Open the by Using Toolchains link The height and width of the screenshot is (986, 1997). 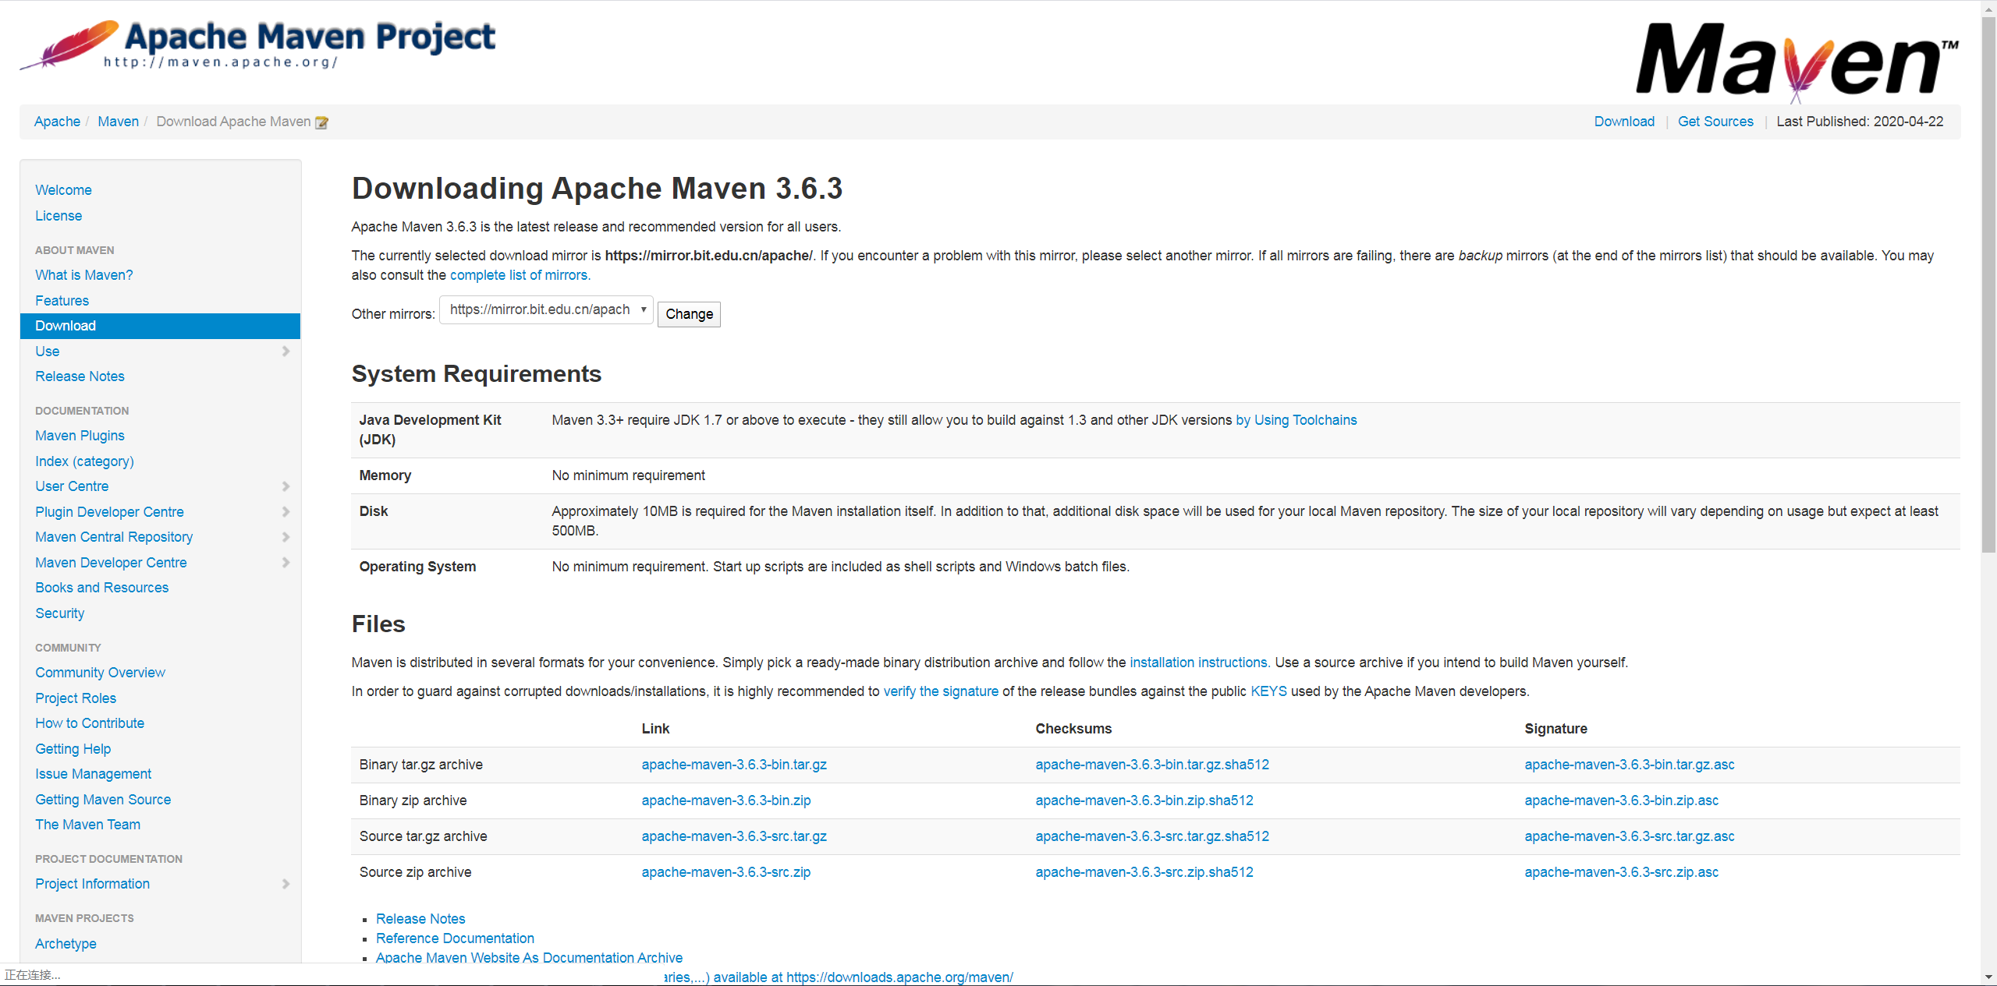1296,420
